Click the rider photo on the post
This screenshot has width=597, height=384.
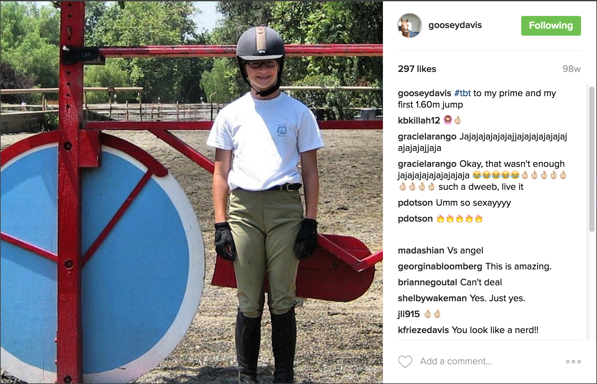click(191, 192)
